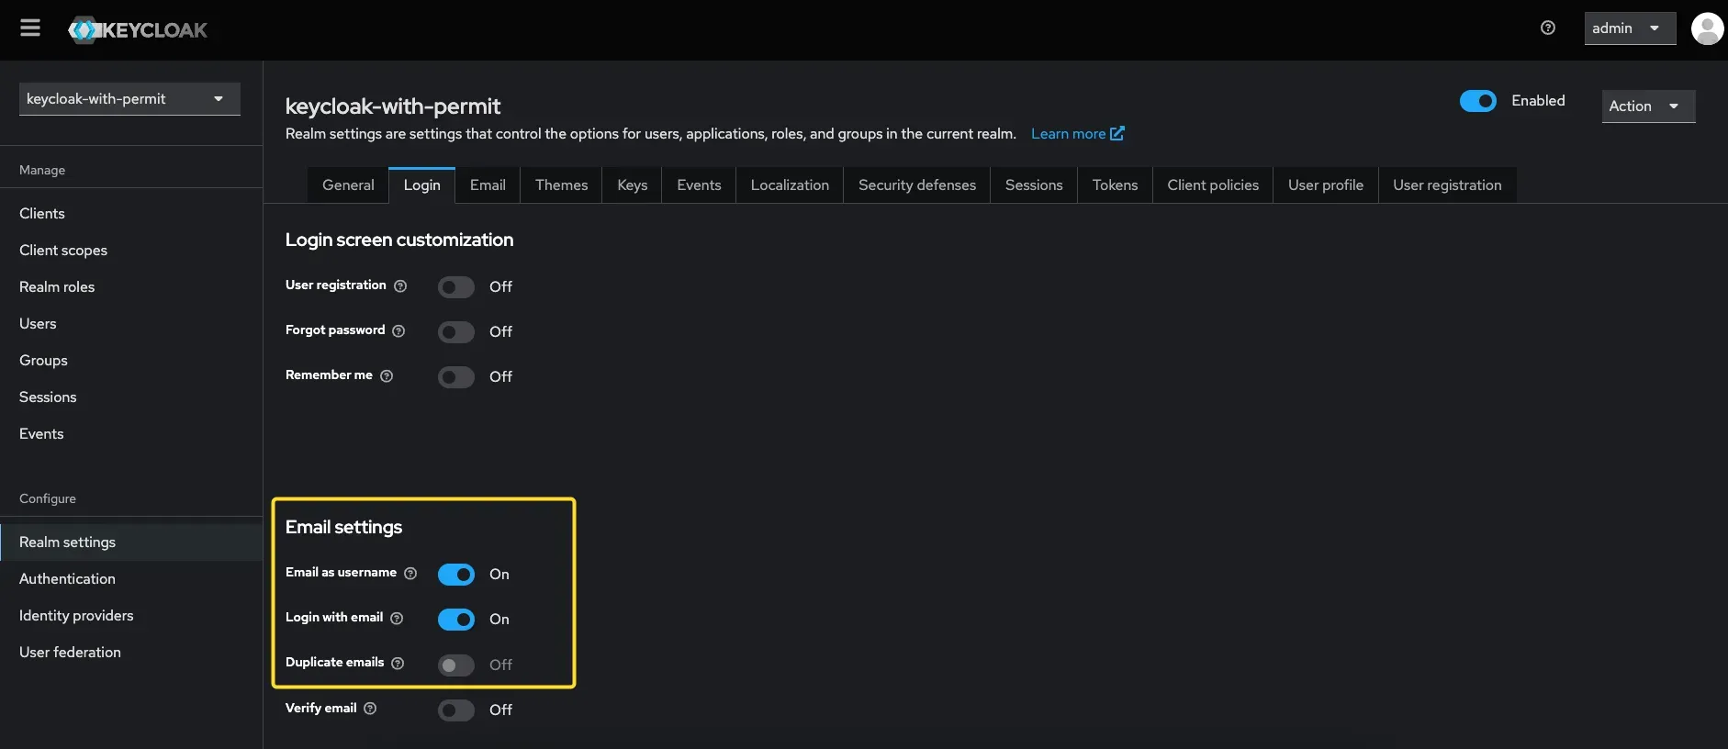Open the keycloak-with-permit realm dropdown
The width and height of the screenshot is (1728, 749).
[x=129, y=99]
